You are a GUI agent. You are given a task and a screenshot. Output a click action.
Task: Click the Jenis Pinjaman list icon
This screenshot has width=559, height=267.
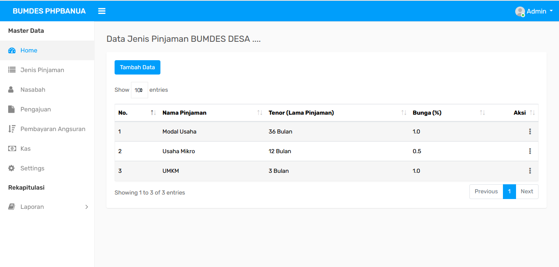(x=12, y=70)
